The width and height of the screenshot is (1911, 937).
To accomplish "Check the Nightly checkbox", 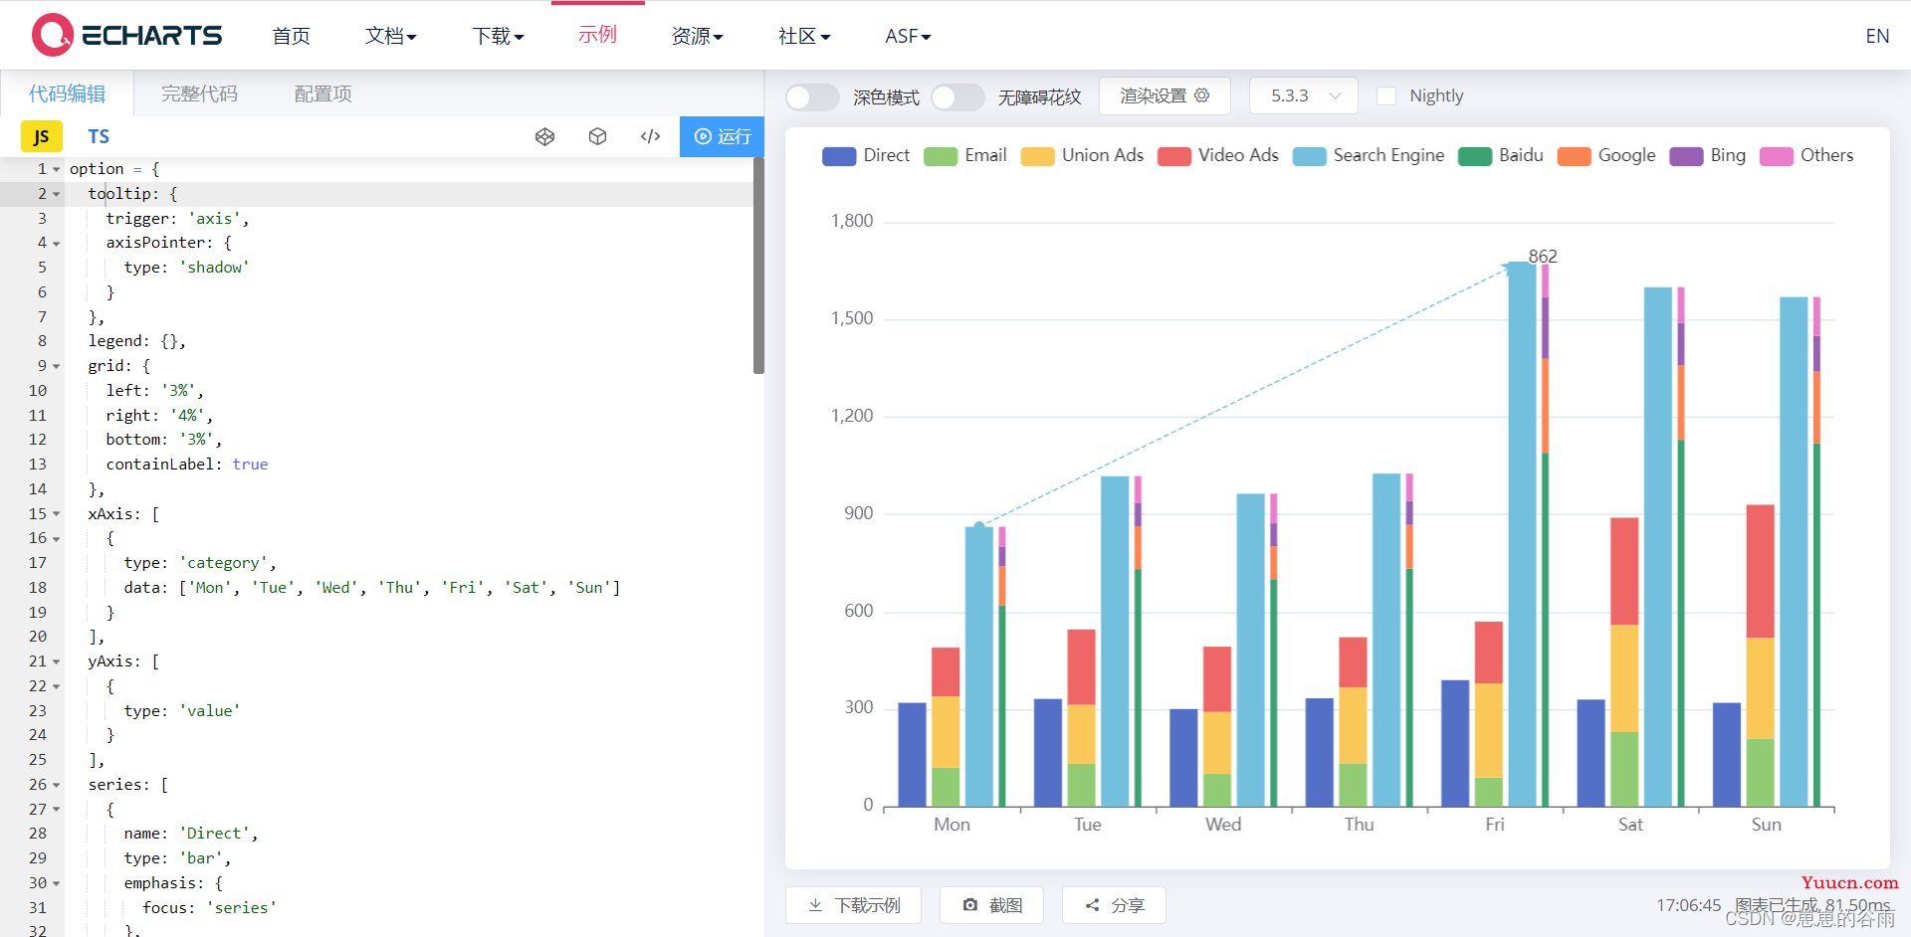I will coord(1385,95).
